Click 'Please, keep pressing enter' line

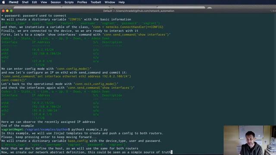pos(49,137)
